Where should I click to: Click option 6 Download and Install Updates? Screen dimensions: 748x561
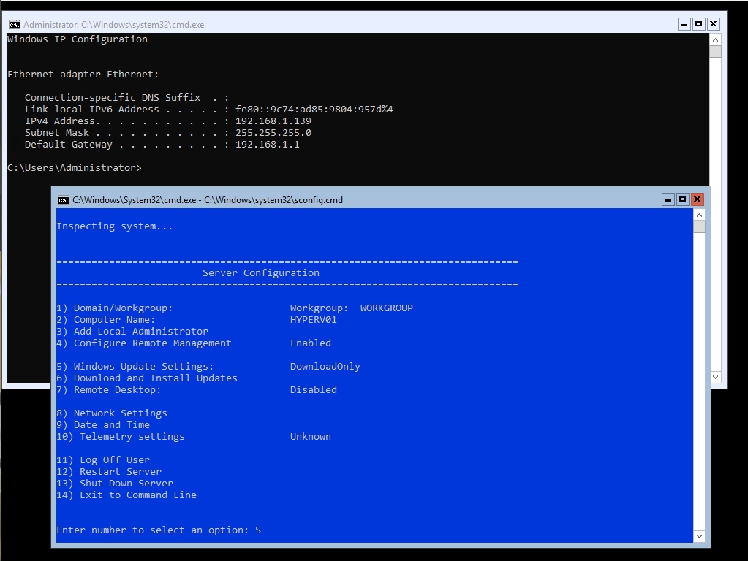pos(147,378)
